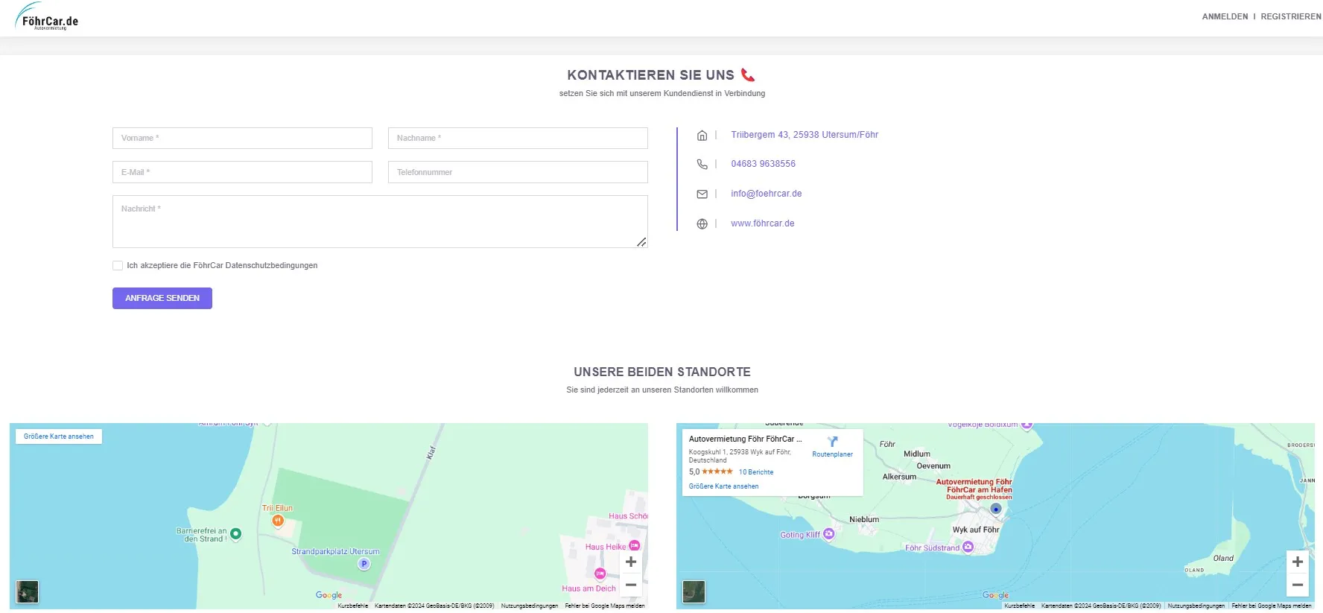Focus the E-Mail input field
Image resolution: width=1323 pixels, height=613 pixels.
[242, 172]
